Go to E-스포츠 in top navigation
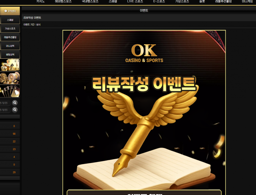 [159, 1]
